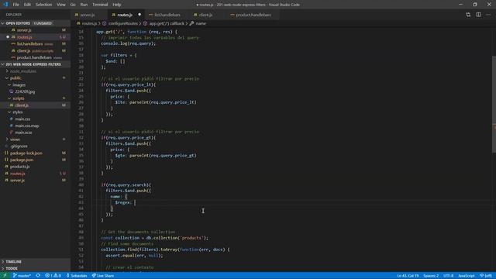Collapse the Open Editors section
Screen dimensions: 496x279
[35, 23]
